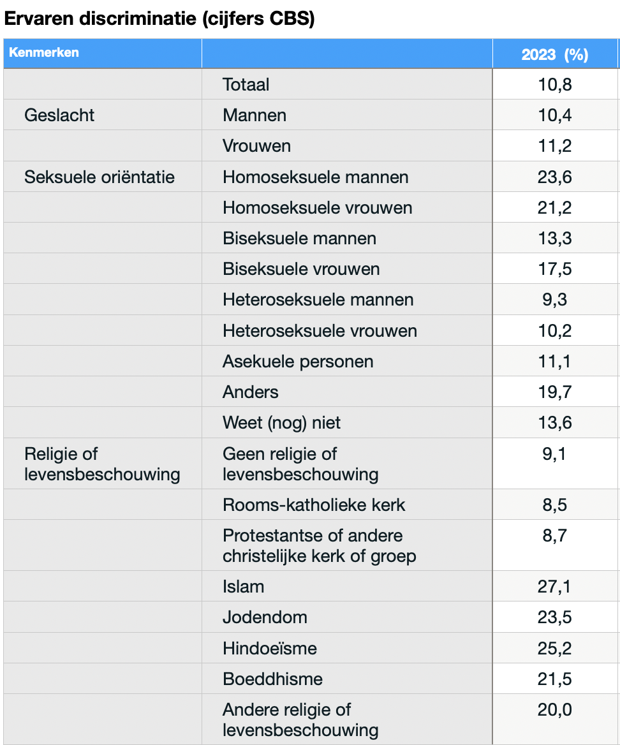
Task: Select the 'Totaal' row label cell
Action: tap(246, 84)
